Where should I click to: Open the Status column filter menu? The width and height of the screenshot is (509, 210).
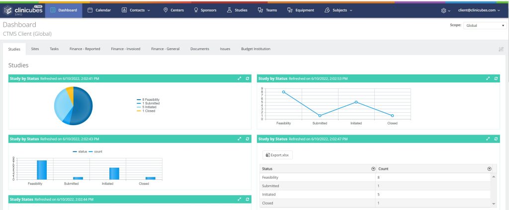(x=373, y=169)
